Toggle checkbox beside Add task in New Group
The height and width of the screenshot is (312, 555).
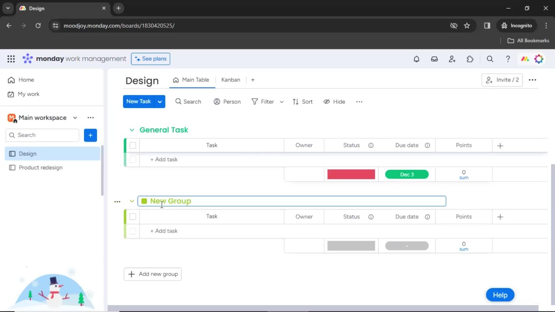133,231
